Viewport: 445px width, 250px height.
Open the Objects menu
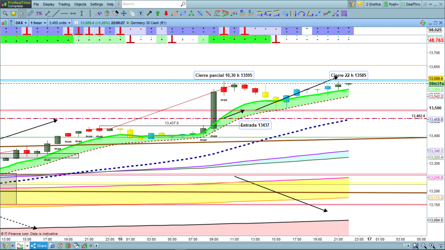pyautogui.click(x=80, y=4)
